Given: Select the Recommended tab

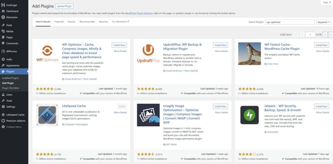Looking at the screenshot, I should (x=87, y=22).
